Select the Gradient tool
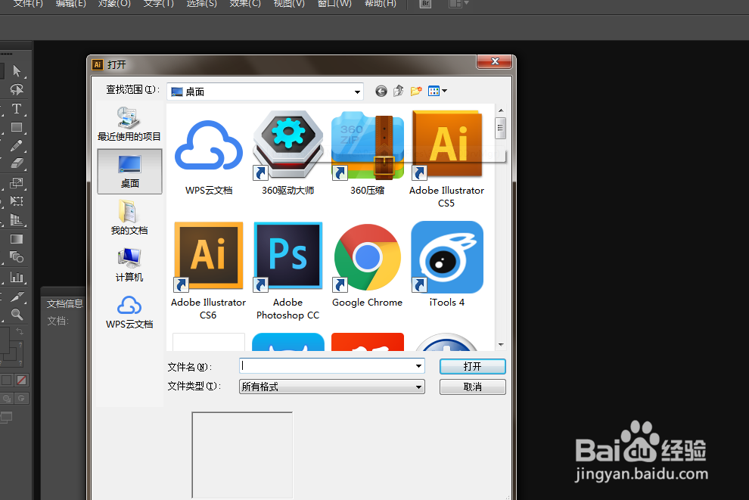The height and width of the screenshot is (500, 749). (x=17, y=239)
